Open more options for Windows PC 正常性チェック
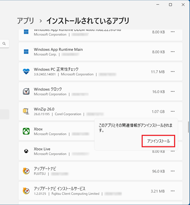The height and width of the screenshot is (205, 190). [173, 72]
